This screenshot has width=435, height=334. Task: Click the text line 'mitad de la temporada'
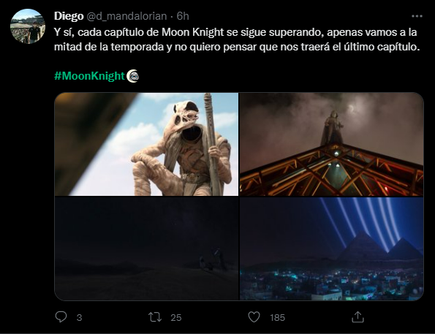237,47
